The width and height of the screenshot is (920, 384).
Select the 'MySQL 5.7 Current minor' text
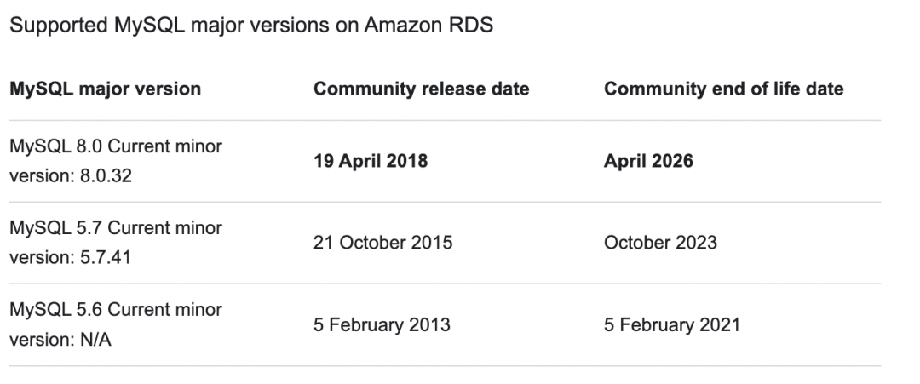coord(116,228)
